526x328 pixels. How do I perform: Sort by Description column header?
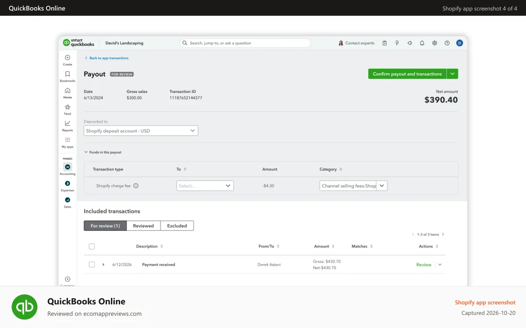tap(149, 246)
